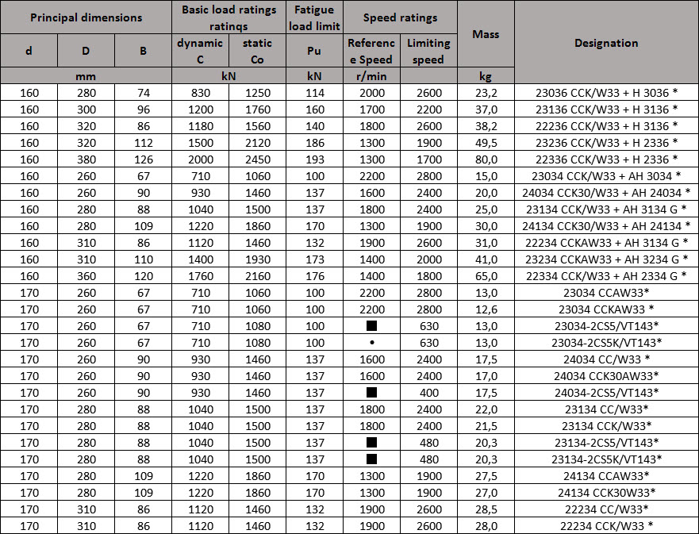Image resolution: width=699 pixels, height=534 pixels.
Task: Click the dot symbol in 23034-2CS5K/VT143 row
Action: 371,343
